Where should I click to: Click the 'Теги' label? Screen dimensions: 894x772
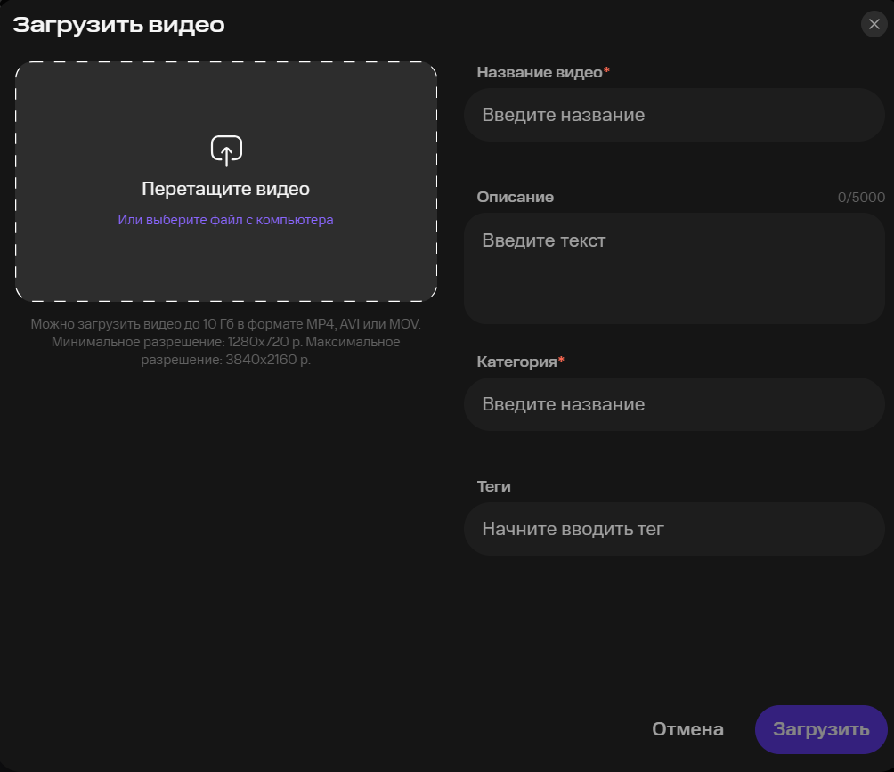click(493, 486)
